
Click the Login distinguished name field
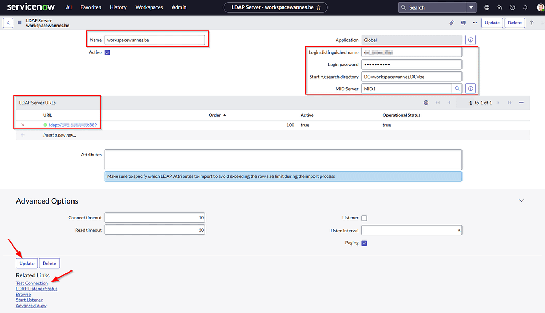click(x=411, y=53)
